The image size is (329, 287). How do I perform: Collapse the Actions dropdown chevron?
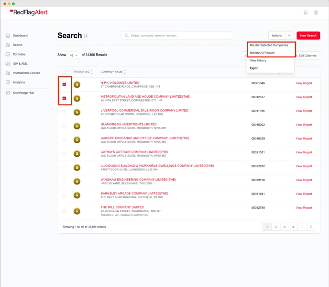click(289, 35)
